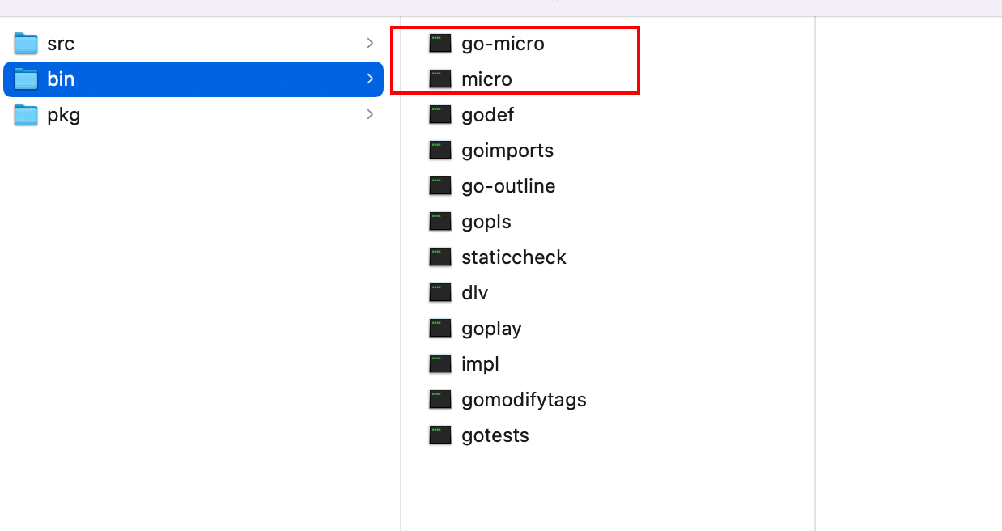Screen dimensions: 1002x531
Task: Click the go-micro executable icon
Action: [x=440, y=44]
